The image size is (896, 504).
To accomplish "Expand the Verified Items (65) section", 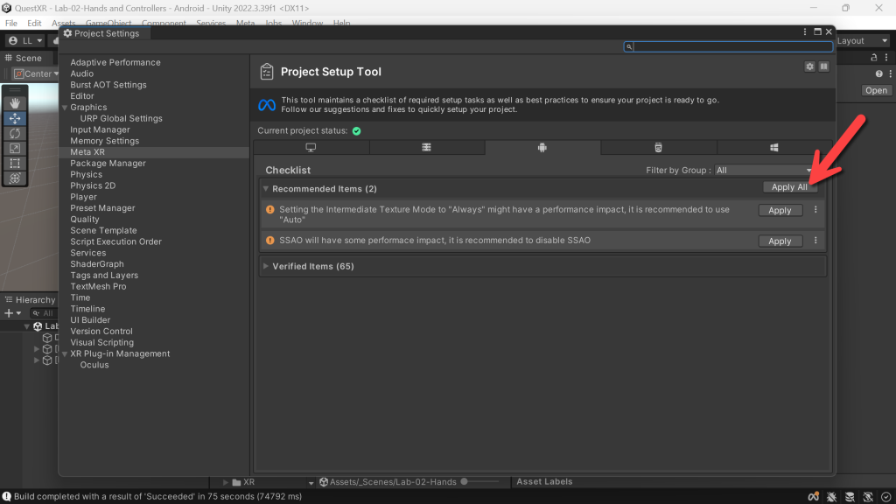I will [x=266, y=266].
